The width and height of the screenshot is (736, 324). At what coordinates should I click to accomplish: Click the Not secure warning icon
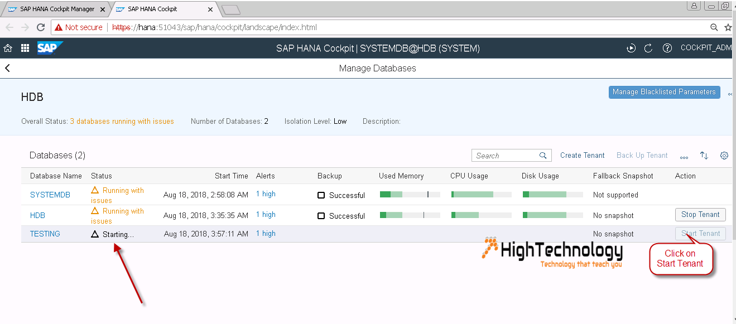(x=59, y=27)
